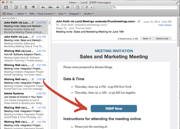
Task: Click attachment paperclip on 3:44 PM message
Action: click(x=33, y=37)
